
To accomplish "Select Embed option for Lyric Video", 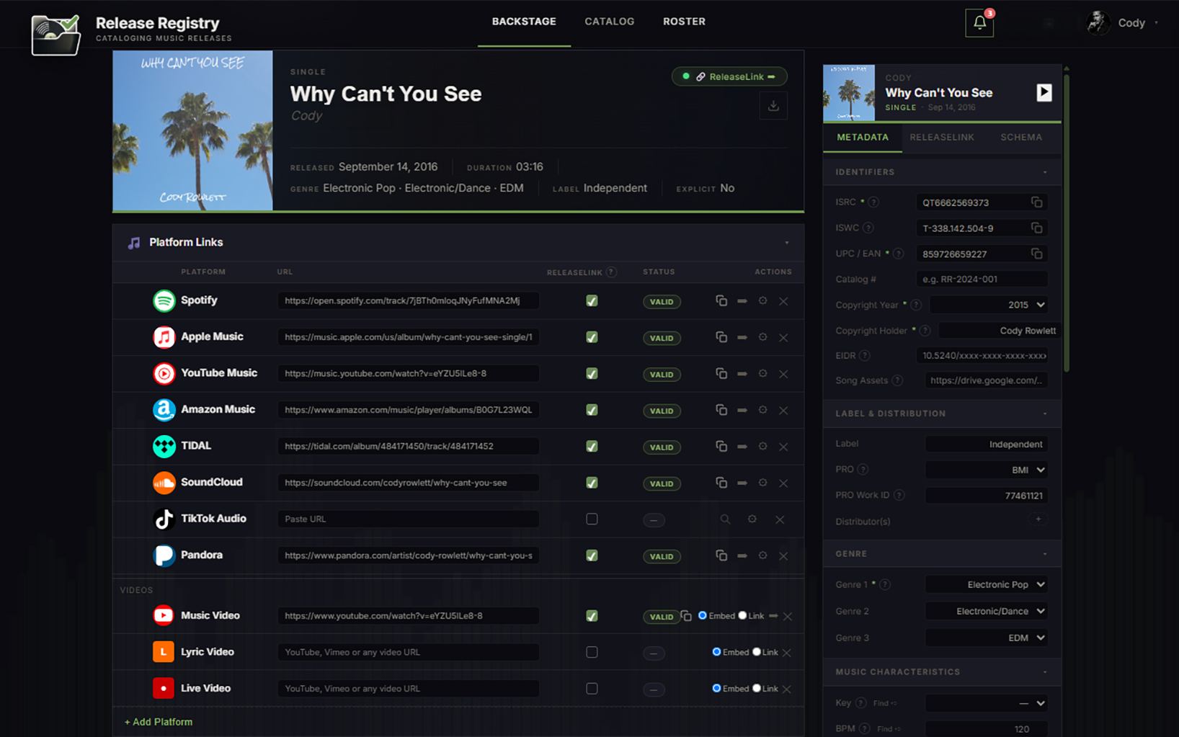I will 716,652.
